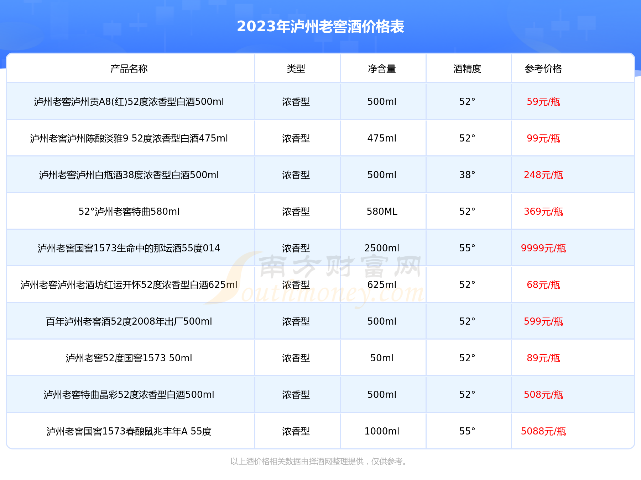Image resolution: width=641 pixels, height=480 pixels.
Task: Click 500ml in the 泸州贡A8 row
Action: [382, 102]
